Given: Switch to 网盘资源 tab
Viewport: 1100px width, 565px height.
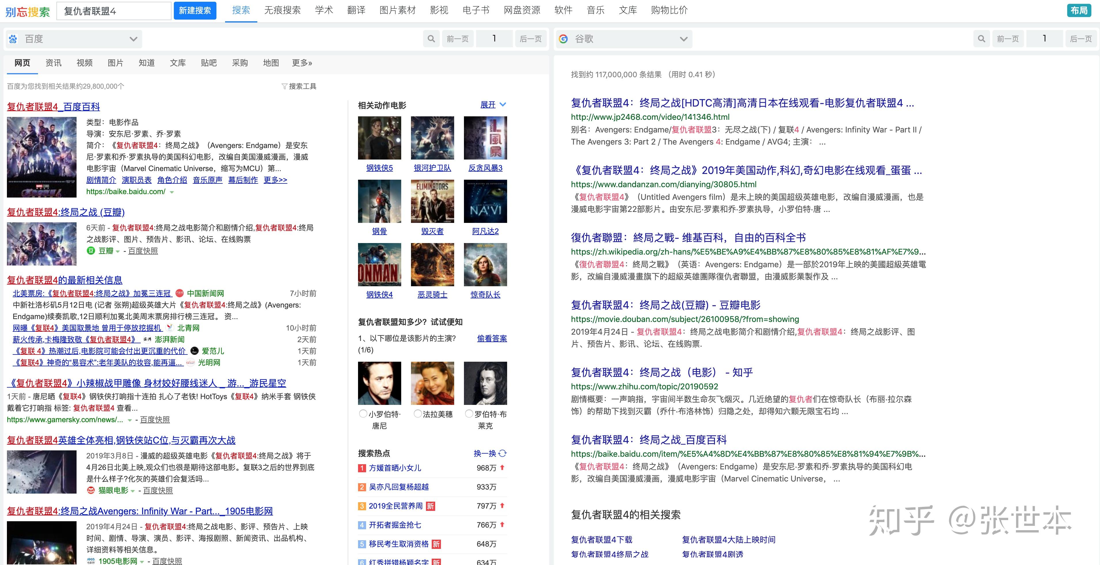Looking at the screenshot, I should pyautogui.click(x=522, y=10).
